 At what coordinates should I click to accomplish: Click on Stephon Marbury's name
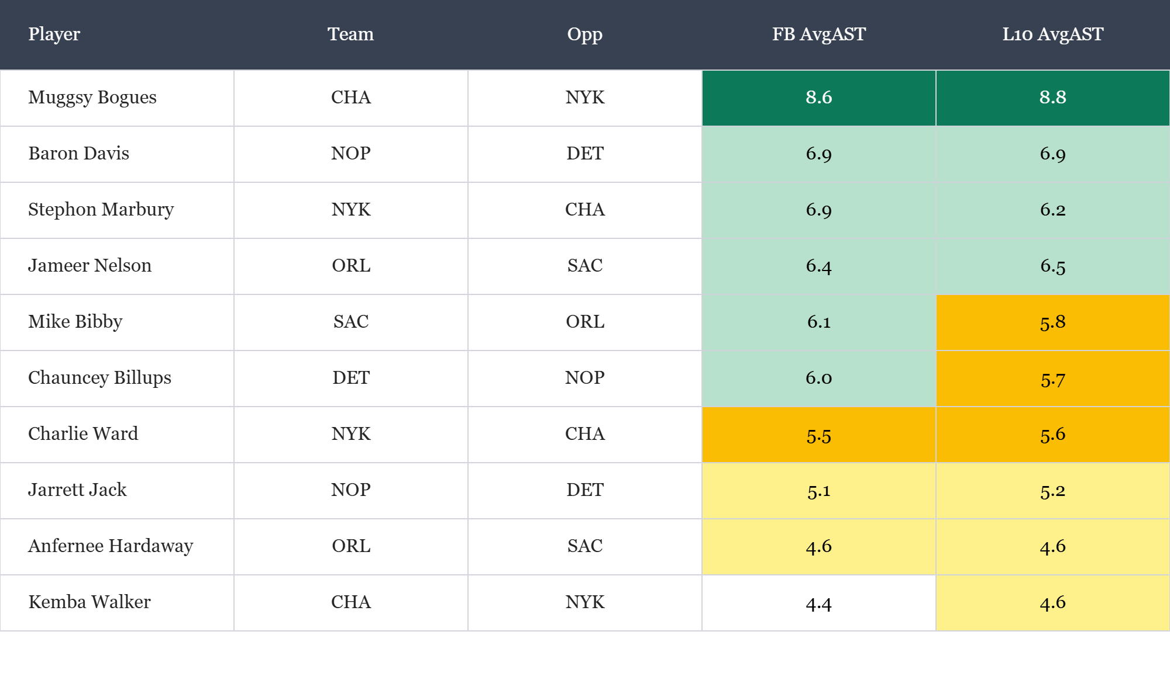click(x=101, y=210)
